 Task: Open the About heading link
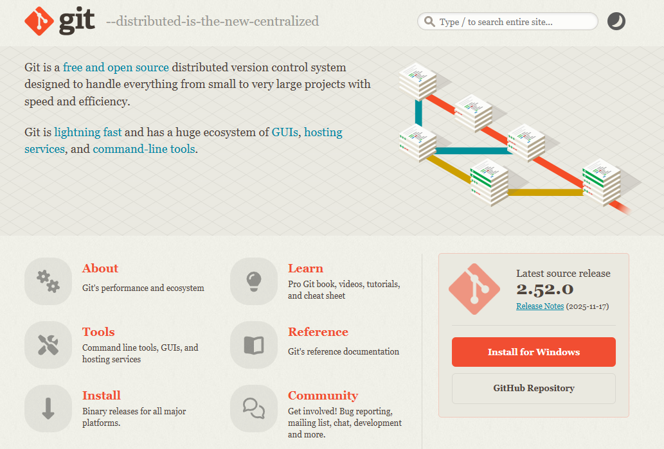[x=100, y=269]
